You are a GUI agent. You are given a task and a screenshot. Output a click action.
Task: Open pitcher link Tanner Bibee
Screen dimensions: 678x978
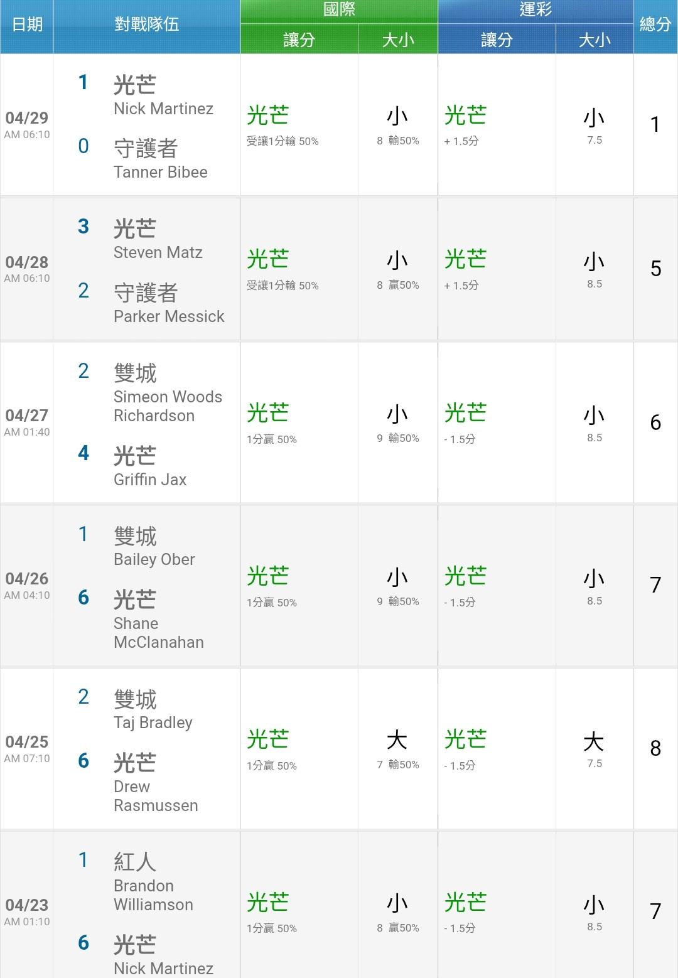(161, 172)
